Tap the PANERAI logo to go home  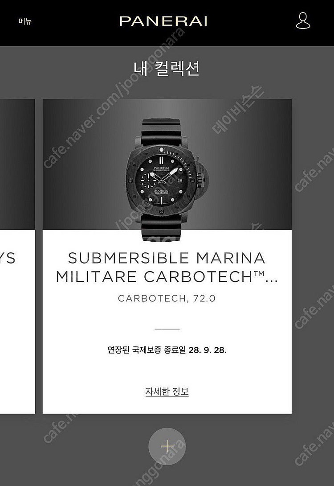[x=163, y=21]
